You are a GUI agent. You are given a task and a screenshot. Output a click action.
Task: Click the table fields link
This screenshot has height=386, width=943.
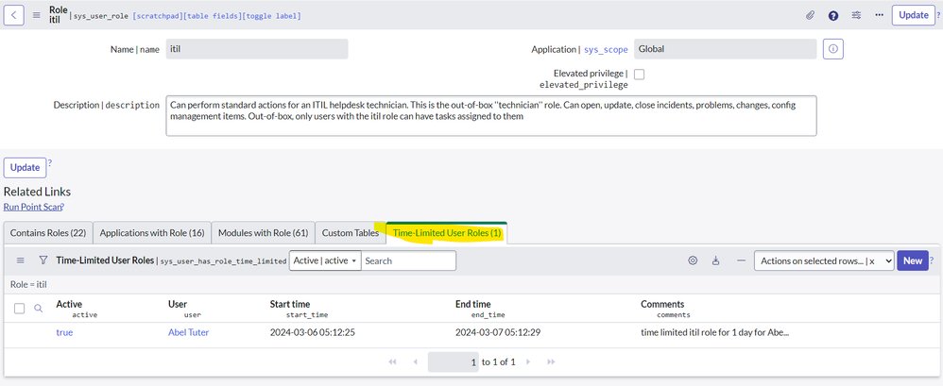[x=211, y=16]
